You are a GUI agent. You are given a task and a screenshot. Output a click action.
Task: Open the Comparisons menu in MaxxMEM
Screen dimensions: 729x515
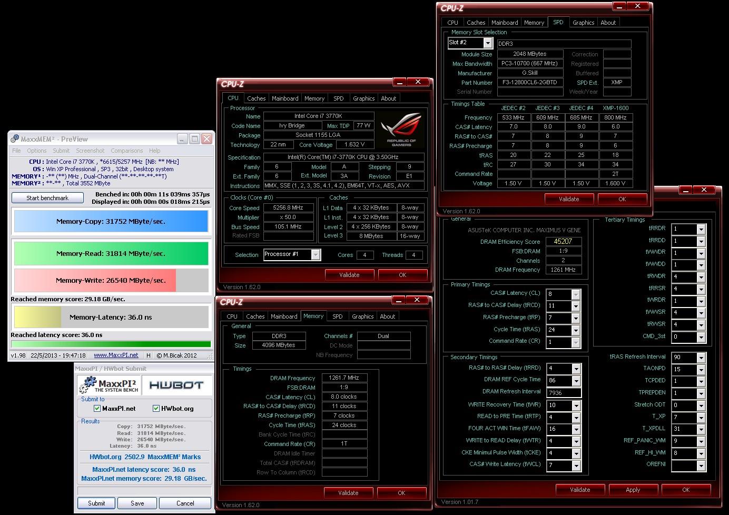pyautogui.click(x=126, y=151)
